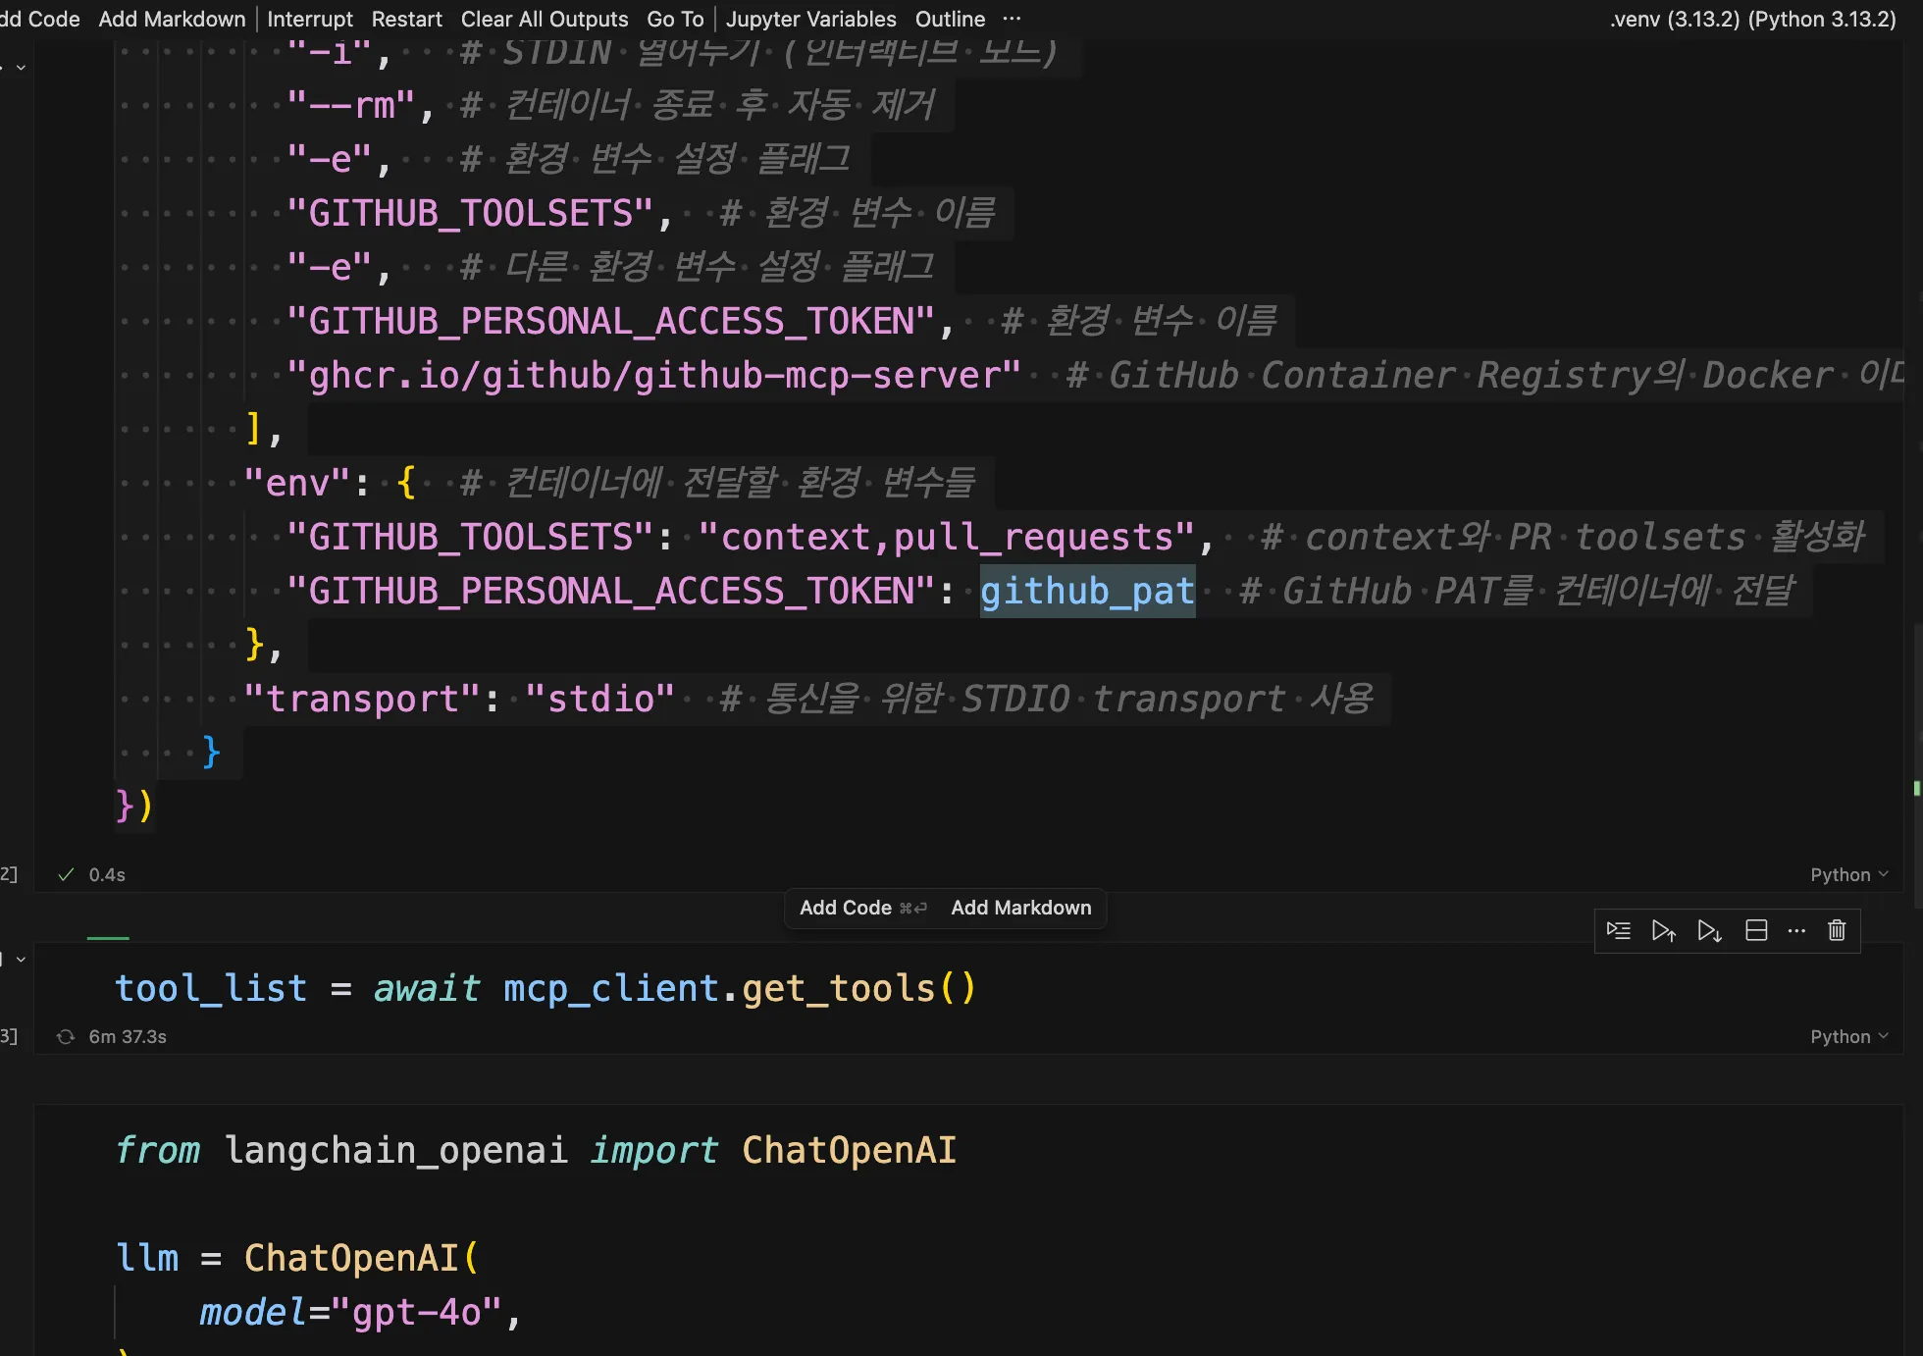
Task: Insert a cell via floating Add Code button
Action: 846,908
